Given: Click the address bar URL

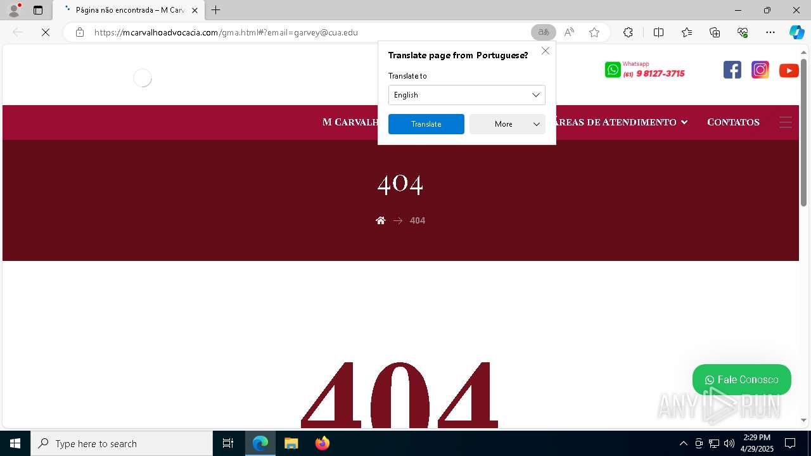Looking at the screenshot, I should point(226,32).
